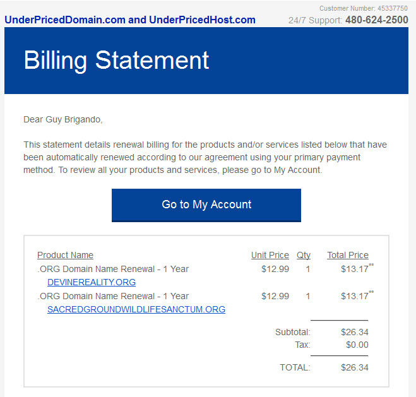The width and height of the screenshot is (416, 397).
Task: Click the Dear Guy Brigando greeting
Action: (63, 119)
